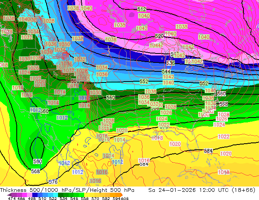Click the 512 height contour label

[142, 9]
